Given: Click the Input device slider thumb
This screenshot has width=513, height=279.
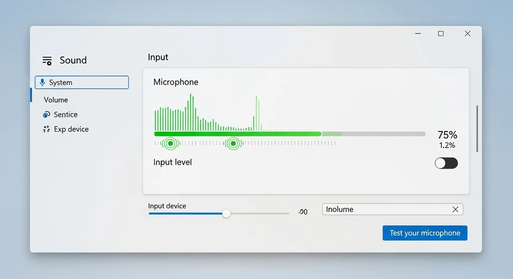Looking at the screenshot, I should tap(226, 213).
